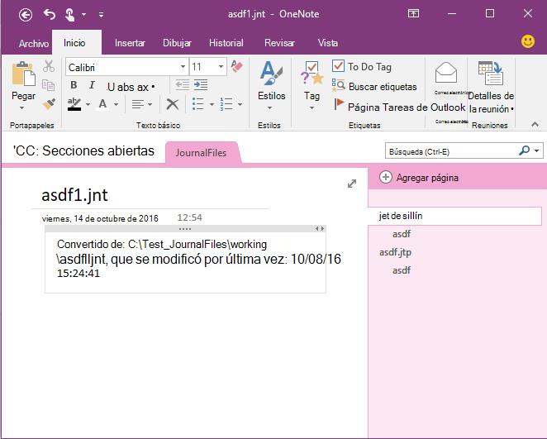The image size is (547, 439).
Task: Toggle Bold formatting
Action: (x=74, y=85)
